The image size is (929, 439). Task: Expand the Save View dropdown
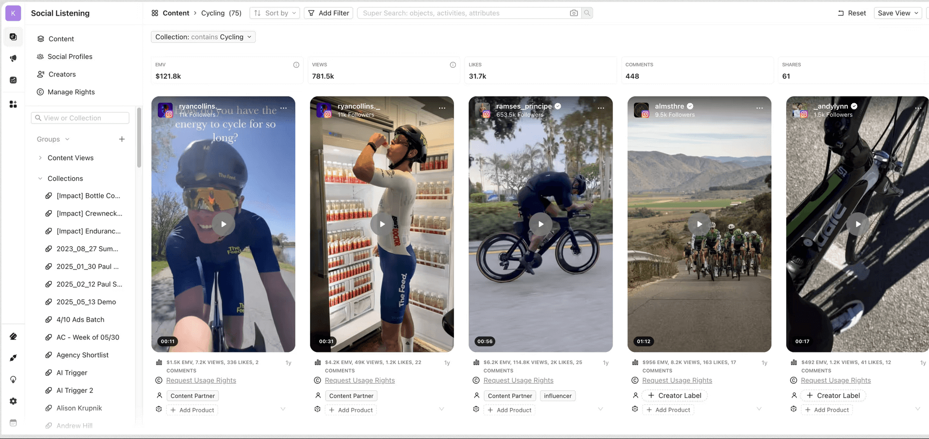pos(898,13)
